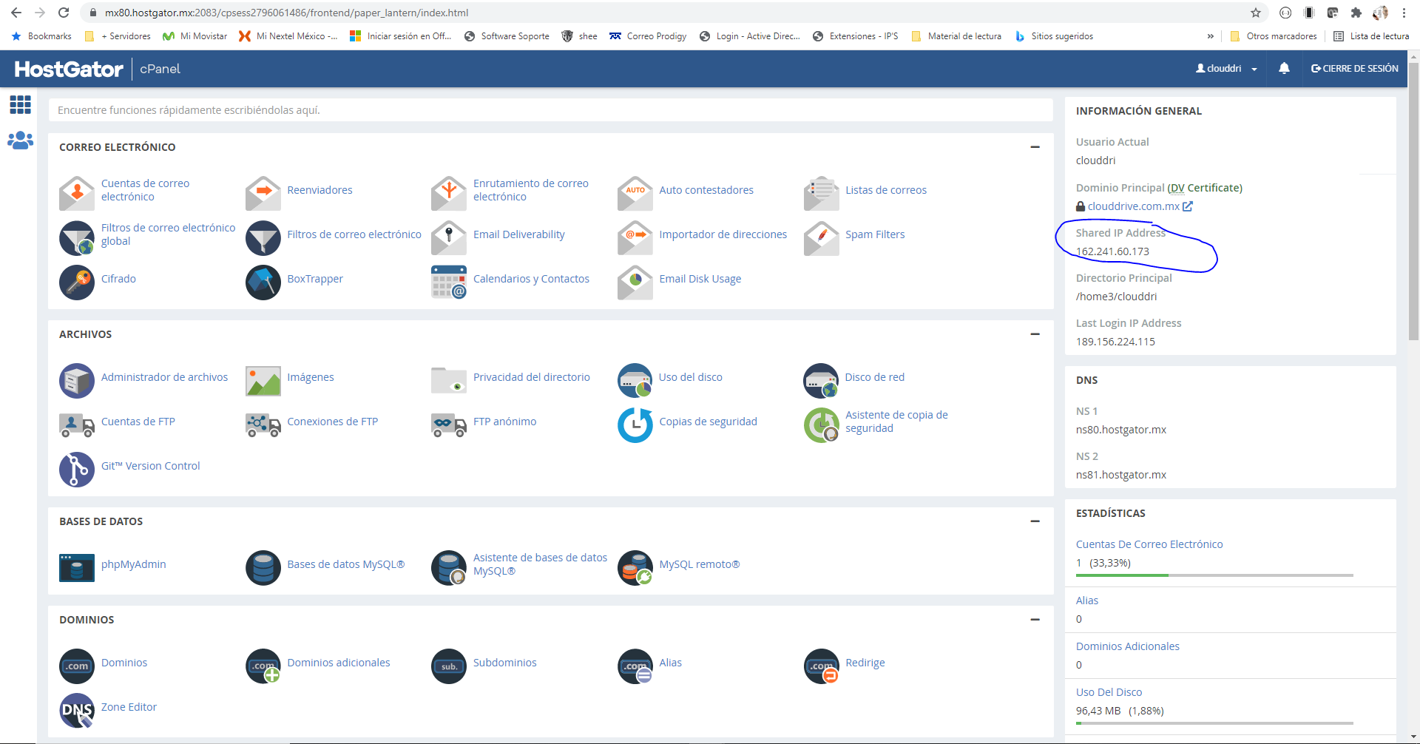The image size is (1420, 744).
Task: Click the Administrador de archivos icon
Action: (77, 380)
